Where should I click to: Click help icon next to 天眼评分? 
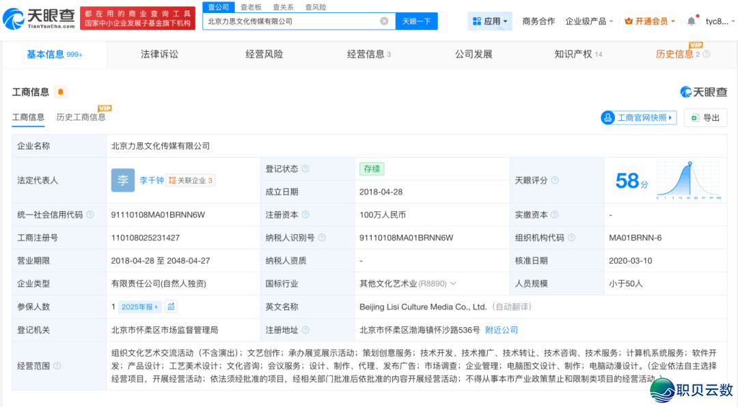(555, 180)
